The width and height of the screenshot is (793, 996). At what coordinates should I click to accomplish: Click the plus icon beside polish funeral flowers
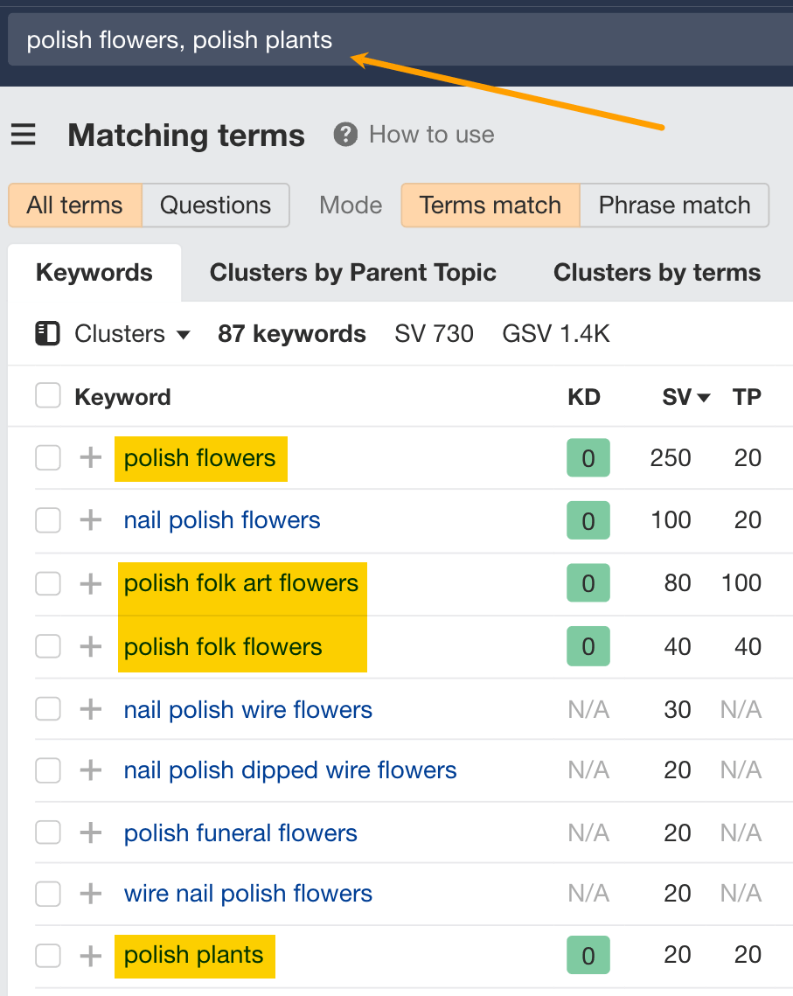[x=90, y=832]
